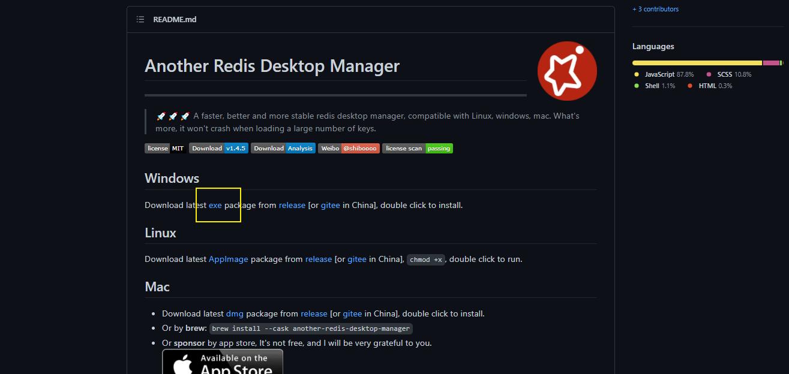Select SCSS 10.8% language entry
789x374 pixels.
tap(729, 74)
